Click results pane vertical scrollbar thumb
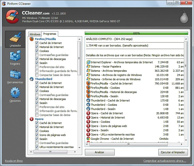This screenshot has width=194, height=166. coord(186,66)
